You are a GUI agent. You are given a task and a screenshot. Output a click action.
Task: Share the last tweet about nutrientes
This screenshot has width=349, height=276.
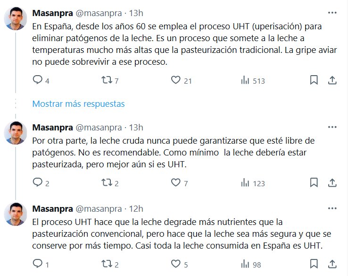pyautogui.click(x=332, y=264)
